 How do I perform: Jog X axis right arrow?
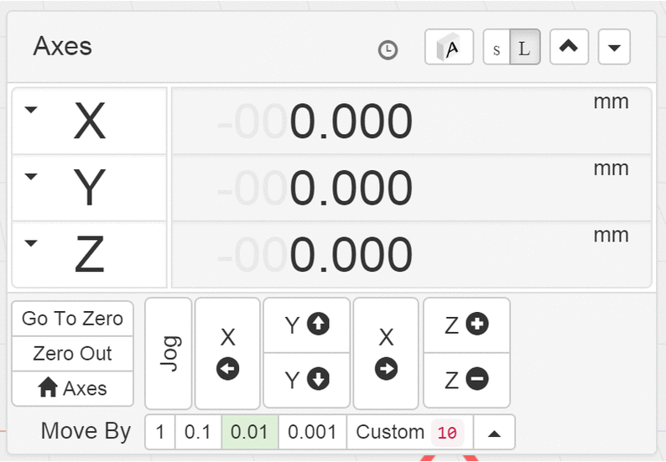(386, 353)
